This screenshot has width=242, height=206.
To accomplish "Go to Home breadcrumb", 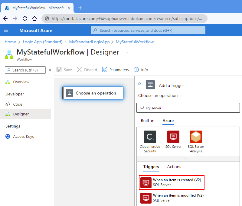I will tap(10, 42).
